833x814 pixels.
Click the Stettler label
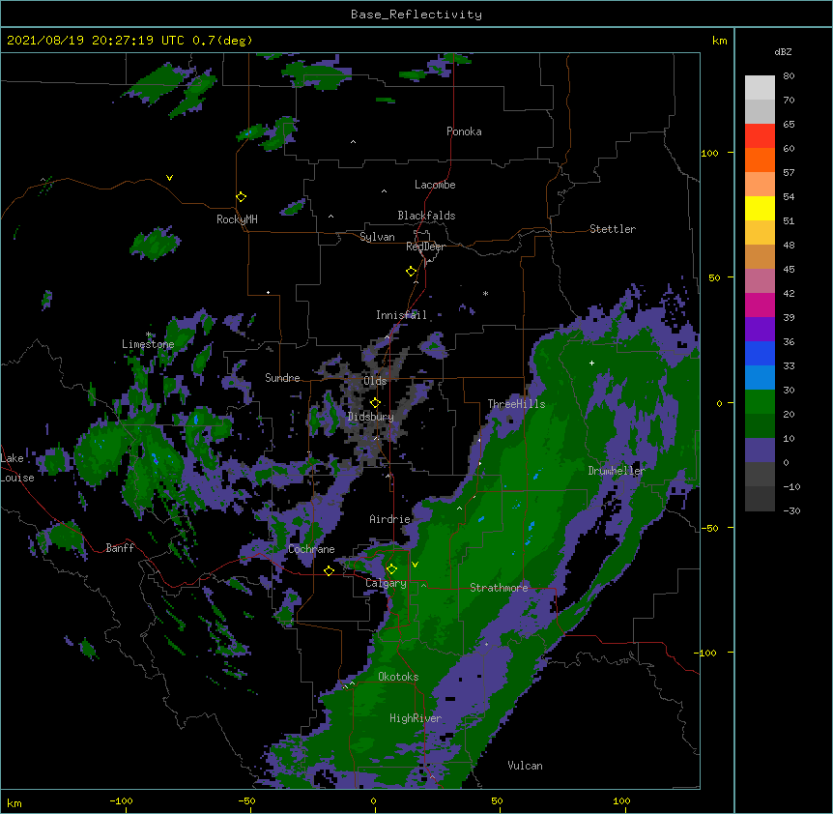pos(613,229)
